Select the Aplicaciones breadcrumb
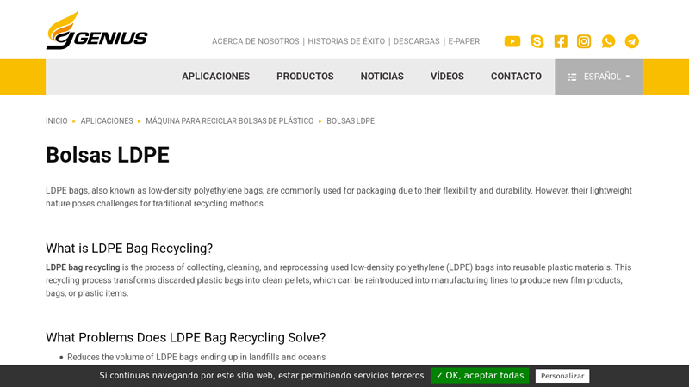Screen dimensions: 689x387 tap(106, 121)
